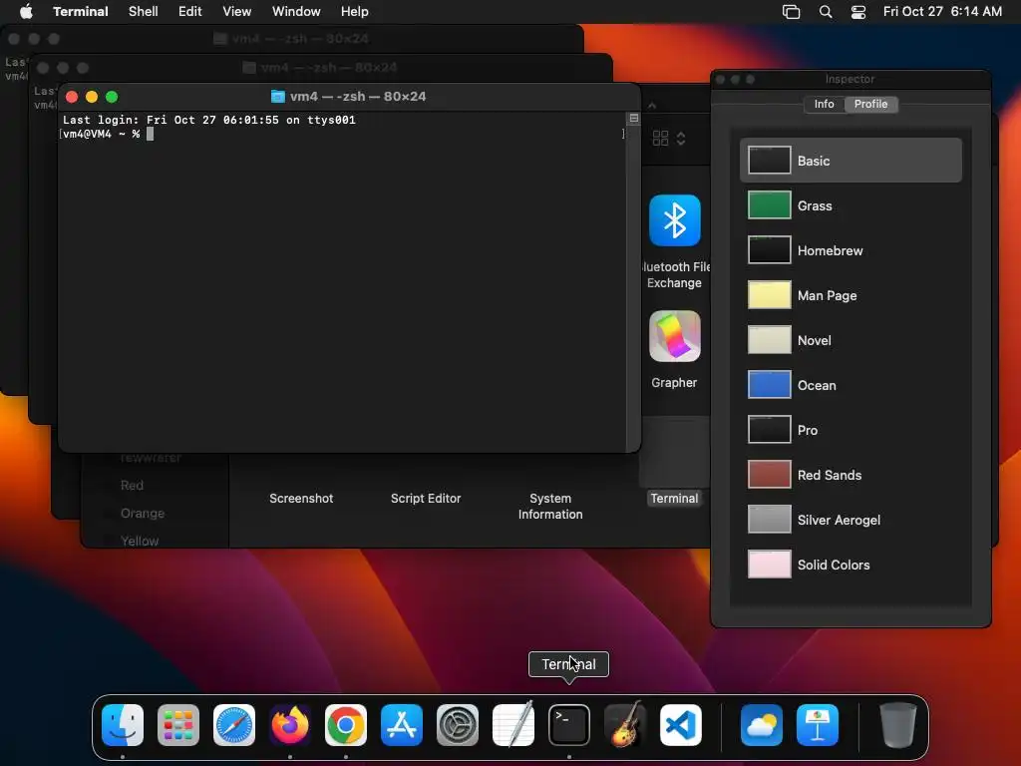Select the highlighted Terminal app label in Finder
Image resolution: width=1021 pixels, height=766 pixels.
(x=674, y=499)
